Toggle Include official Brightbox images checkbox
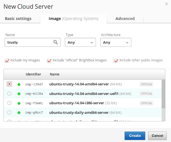The image size is (171, 142). tap(49, 61)
